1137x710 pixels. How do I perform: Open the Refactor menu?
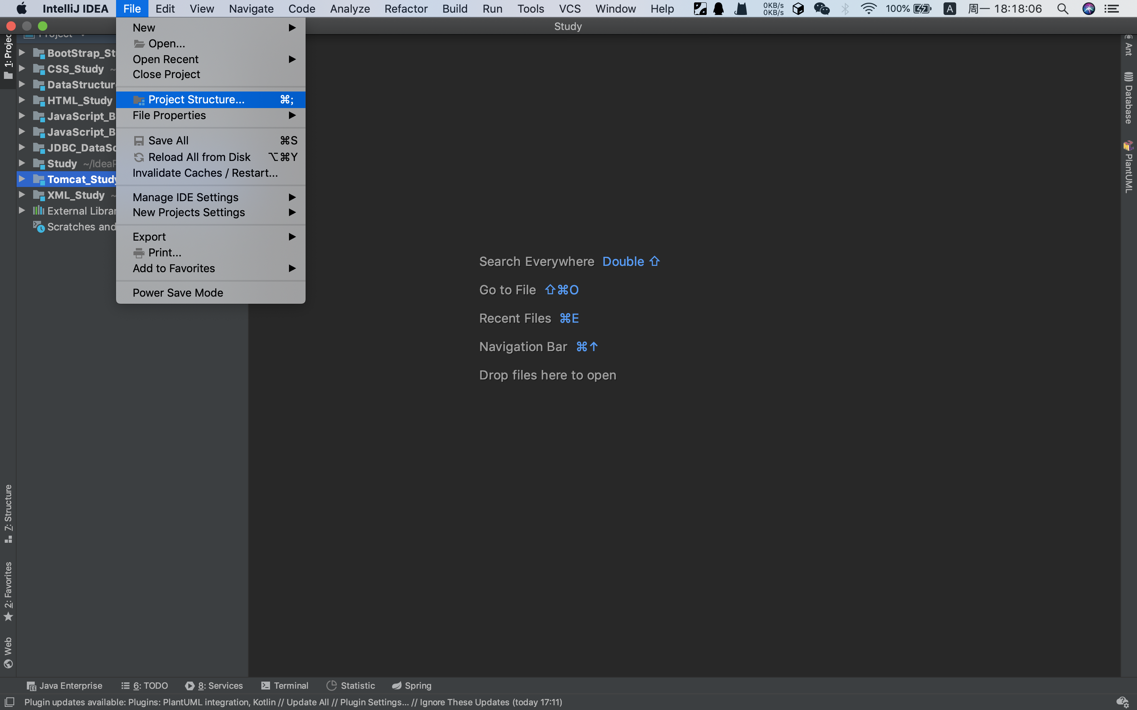point(405,8)
